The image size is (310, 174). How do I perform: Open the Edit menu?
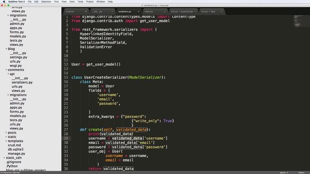[36, 1]
